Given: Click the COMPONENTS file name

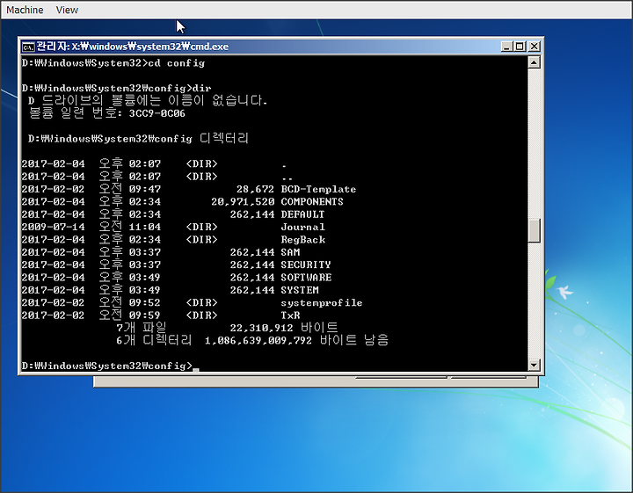Looking at the screenshot, I should (x=312, y=202).
